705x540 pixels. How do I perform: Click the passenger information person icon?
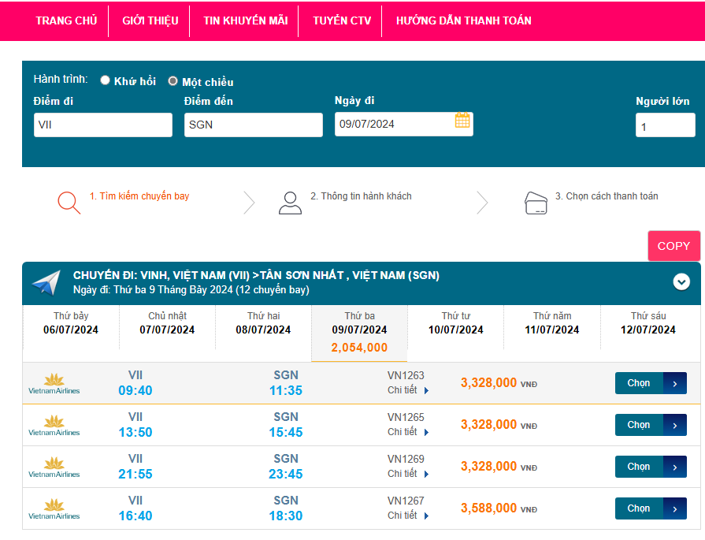pos(290,203)
